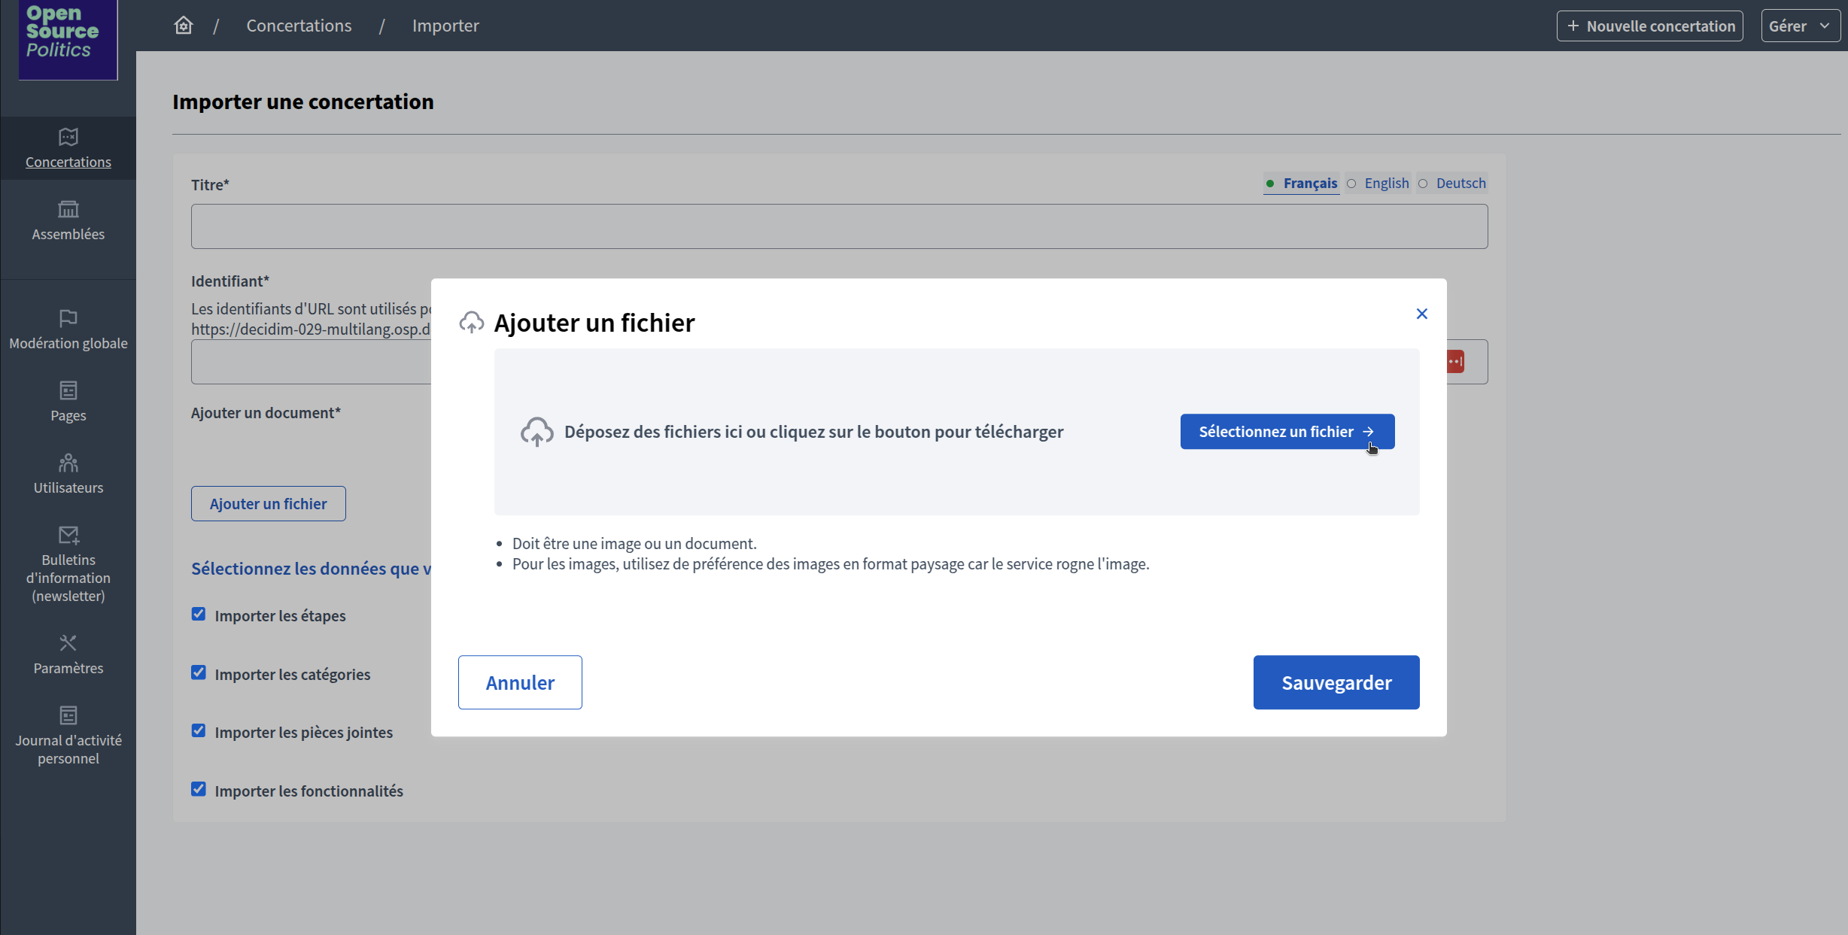1848x935 pixels.
Task: Click the home icon in breadcrumb
Action: [x=183, y=26]
